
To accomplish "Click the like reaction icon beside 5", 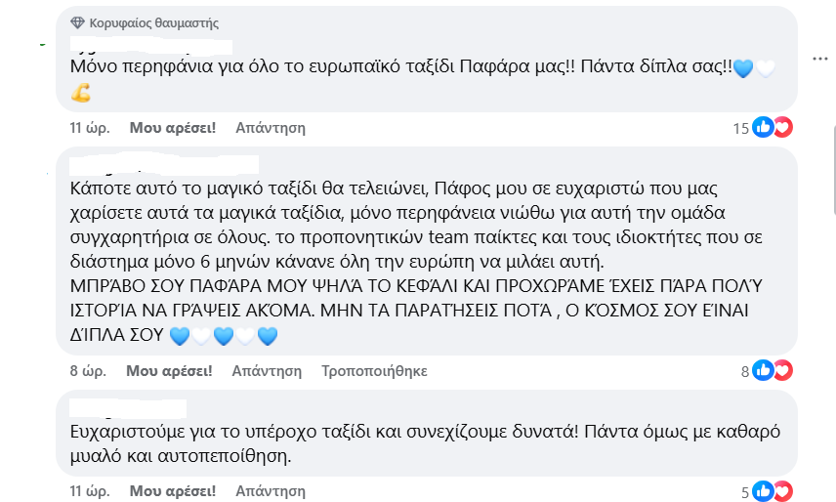I will point(763,491).
